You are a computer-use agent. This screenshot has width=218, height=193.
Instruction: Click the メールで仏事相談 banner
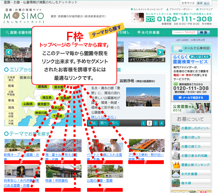(x=191, y=48)
